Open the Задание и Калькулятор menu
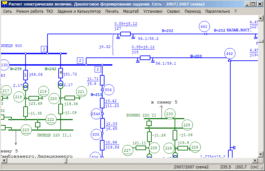This screenshot has width=265, height=171. click(x=79, y=11)
